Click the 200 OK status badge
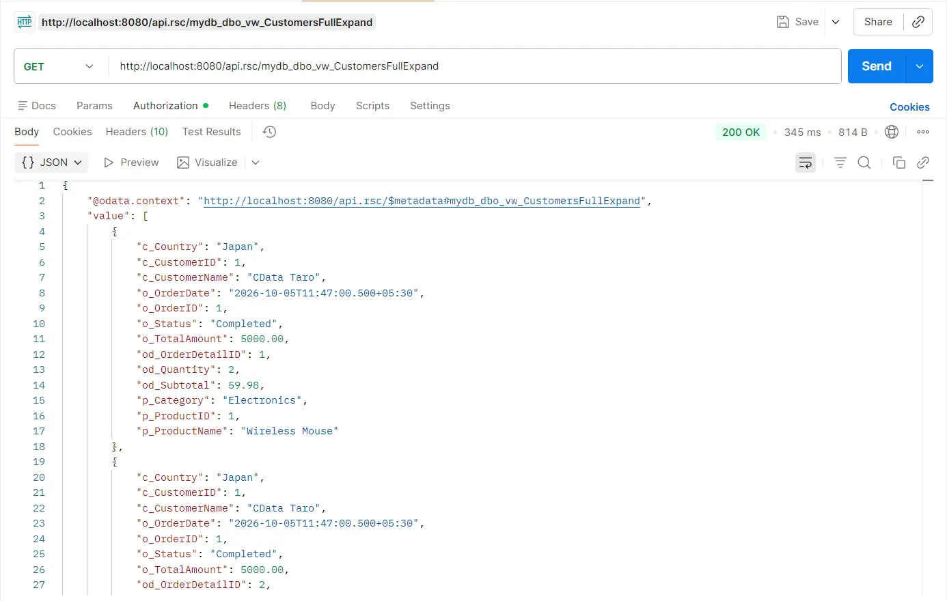Screen dimensions: 947x601 tap(741, 132)
